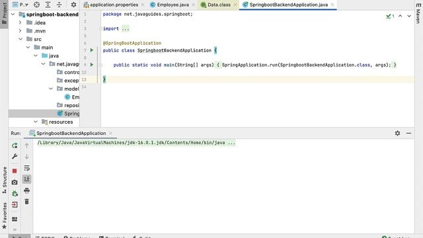The width and height of the screenshot is (423, 238).
Task: Collapse the src folder
Action: (x=20, y=39)
